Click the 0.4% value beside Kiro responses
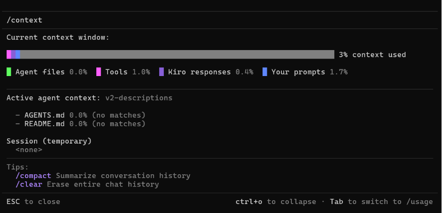 click(245, 72)
